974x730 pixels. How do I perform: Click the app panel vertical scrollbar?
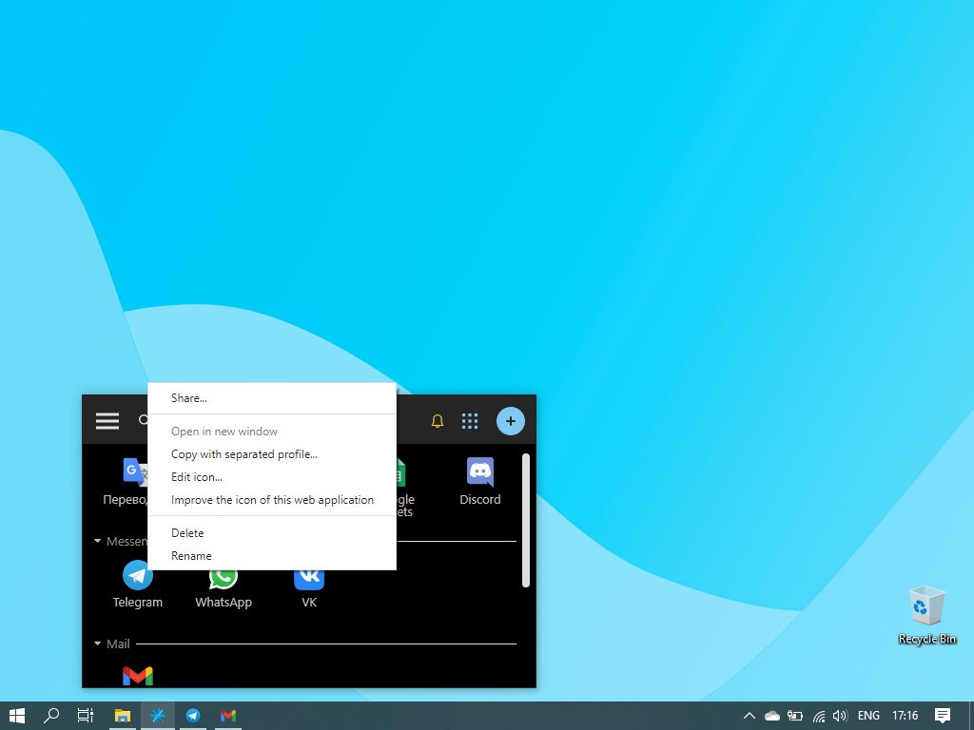[526, 520]
